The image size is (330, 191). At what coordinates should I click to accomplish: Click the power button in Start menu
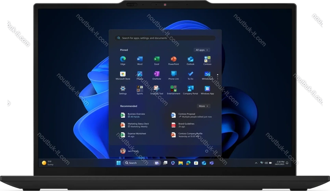click(x=207, y=151)
